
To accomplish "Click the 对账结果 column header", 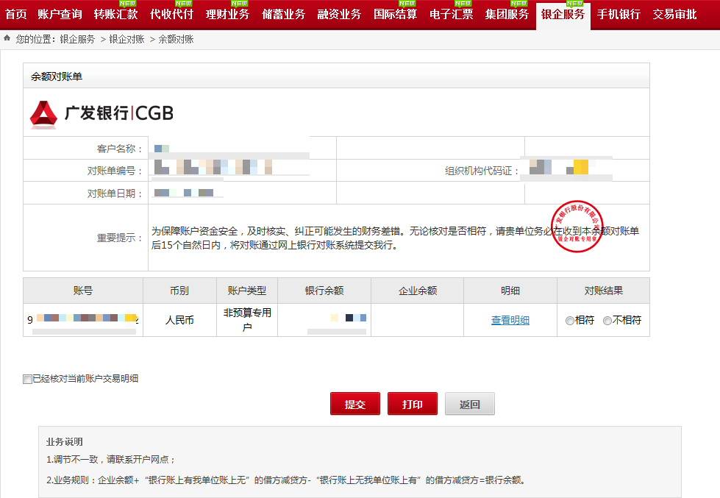I will [603, 291].
